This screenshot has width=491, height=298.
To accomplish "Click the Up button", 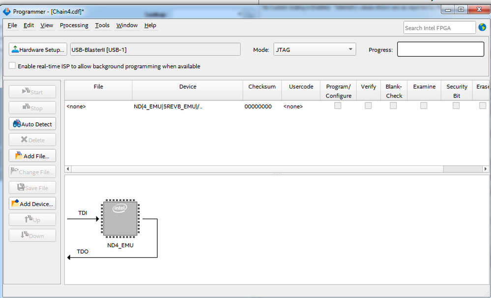I will (x=32, y=220).
